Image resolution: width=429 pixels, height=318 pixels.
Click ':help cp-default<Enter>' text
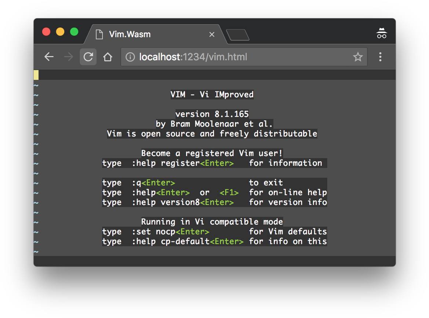point(188,241)
